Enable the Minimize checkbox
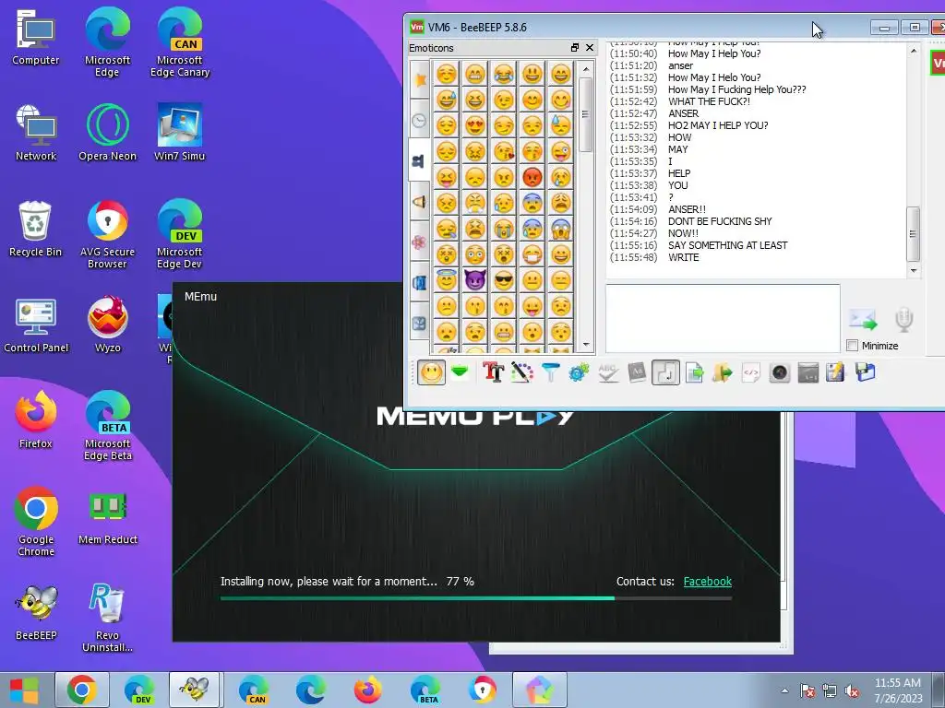Screen dimensions: 945x708 point(852,346)
